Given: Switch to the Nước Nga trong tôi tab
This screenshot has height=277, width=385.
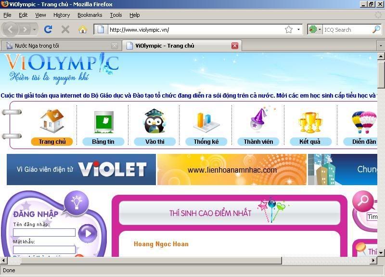Looking at the screenshot, I should coord(58,46).
